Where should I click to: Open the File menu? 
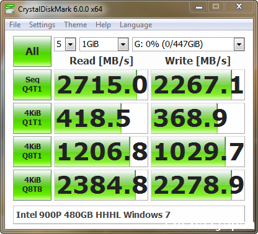[x=15, y=25]
